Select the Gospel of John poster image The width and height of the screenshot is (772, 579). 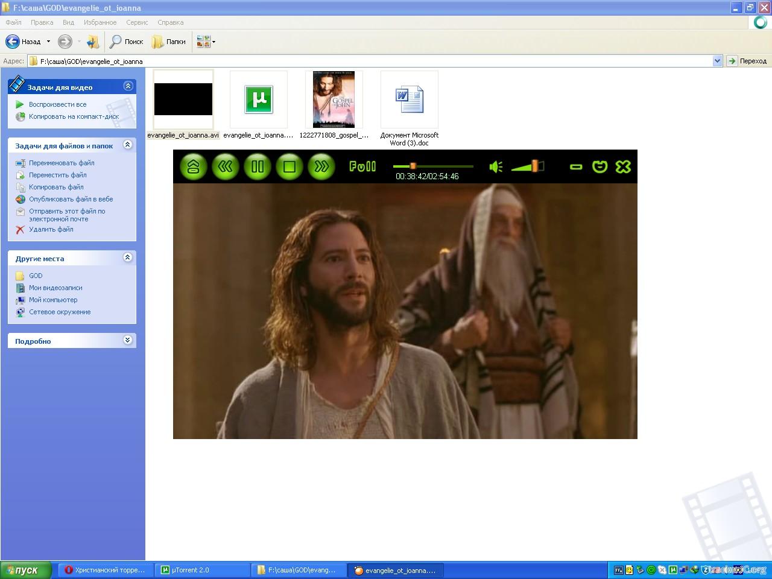(x=334, y=100)
